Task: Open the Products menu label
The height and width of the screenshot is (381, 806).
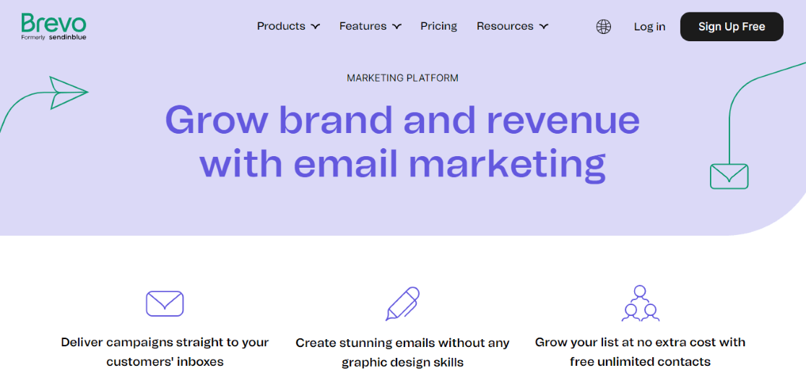Action: [281, 26]
